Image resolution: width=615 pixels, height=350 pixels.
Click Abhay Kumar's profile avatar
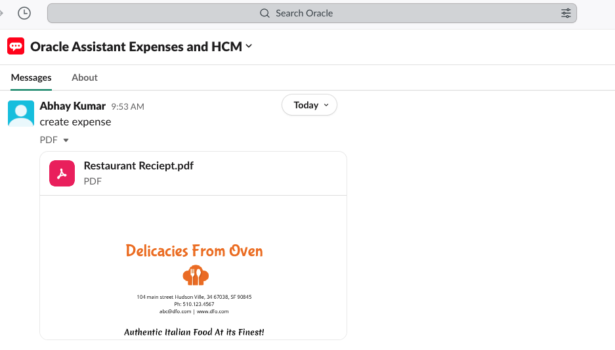click(20, 113)
